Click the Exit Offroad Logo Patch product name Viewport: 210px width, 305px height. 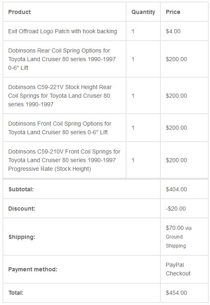click(63, 31)
